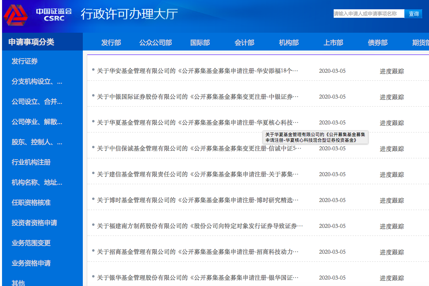Select 投资者资格申请 sidebar item

pyautogui.click(x=34, y=223)
